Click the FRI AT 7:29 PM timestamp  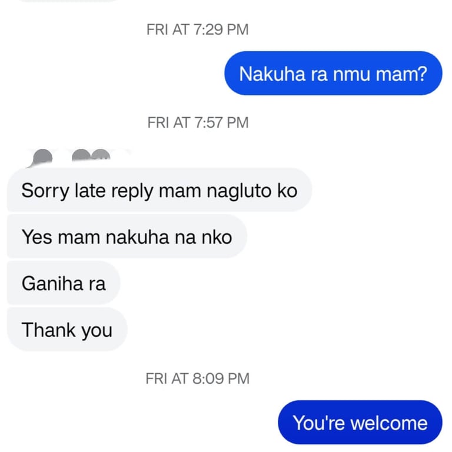198,29
